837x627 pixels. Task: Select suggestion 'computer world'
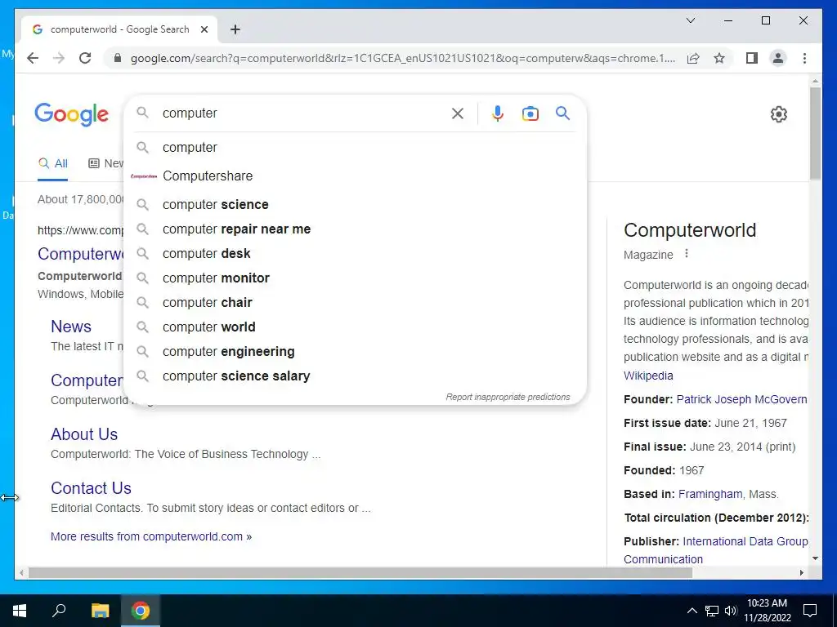pyautogui.click(x=355, y=327)
